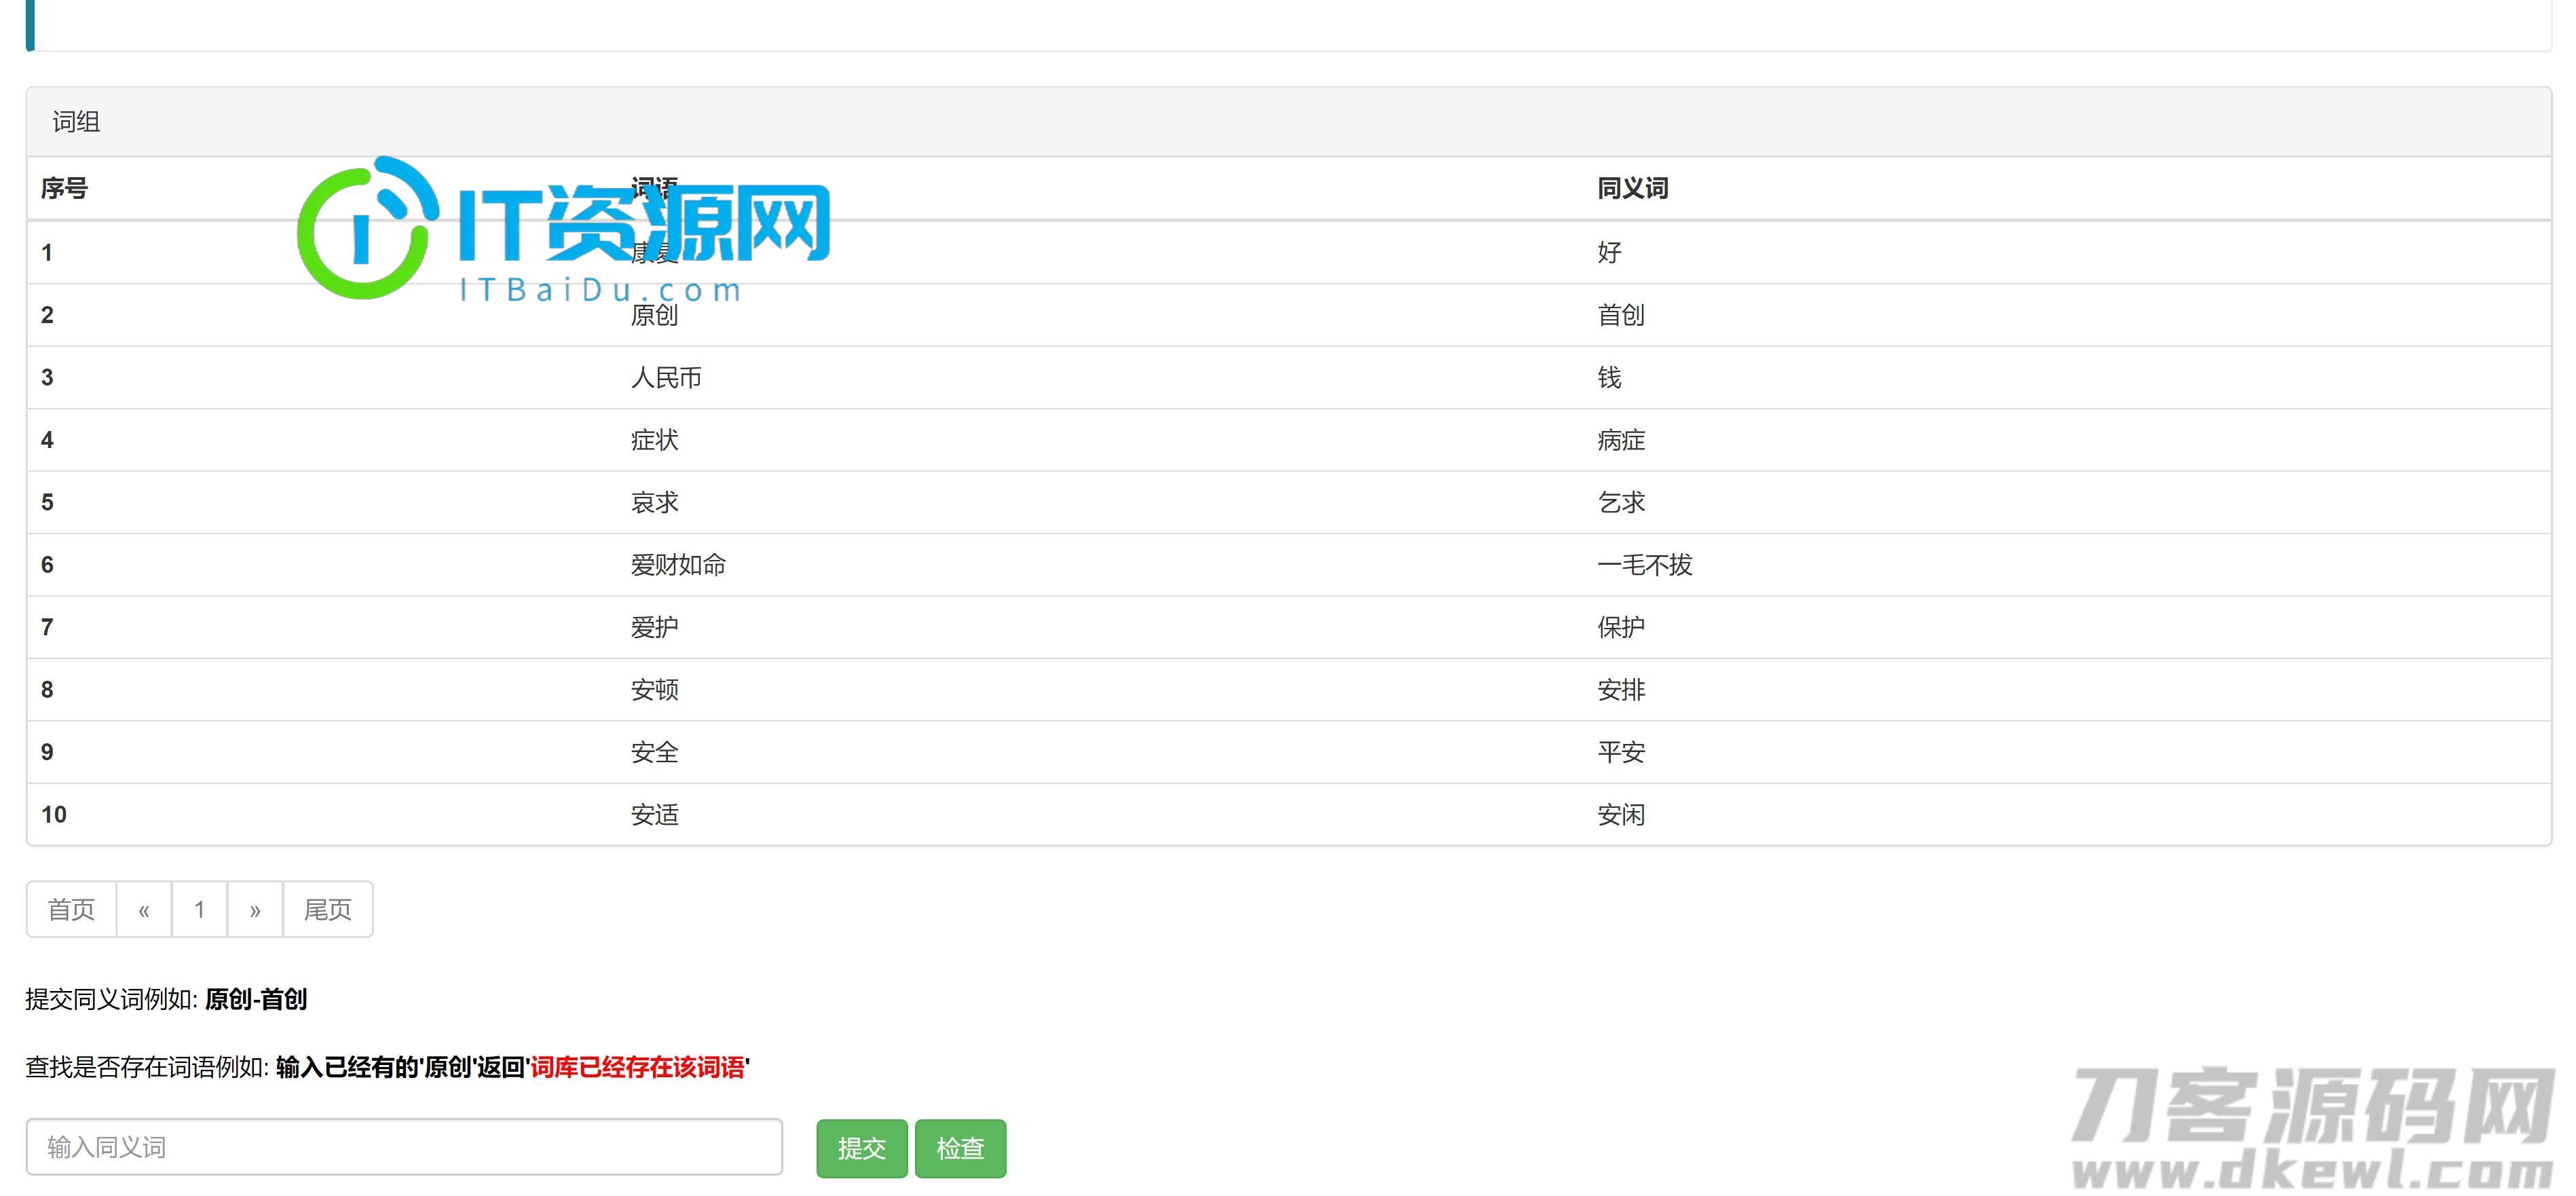Click the « previous page button
The image size is (2576, 1196).
[x=144, y=909]
